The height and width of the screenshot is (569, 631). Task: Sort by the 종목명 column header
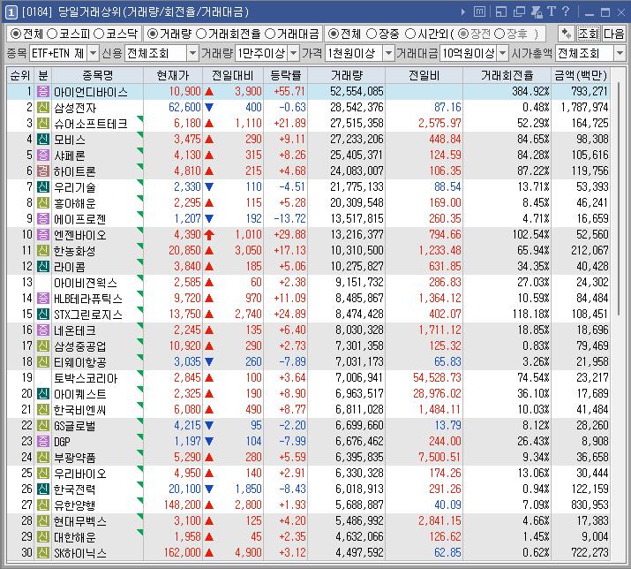tap(97, 75)
